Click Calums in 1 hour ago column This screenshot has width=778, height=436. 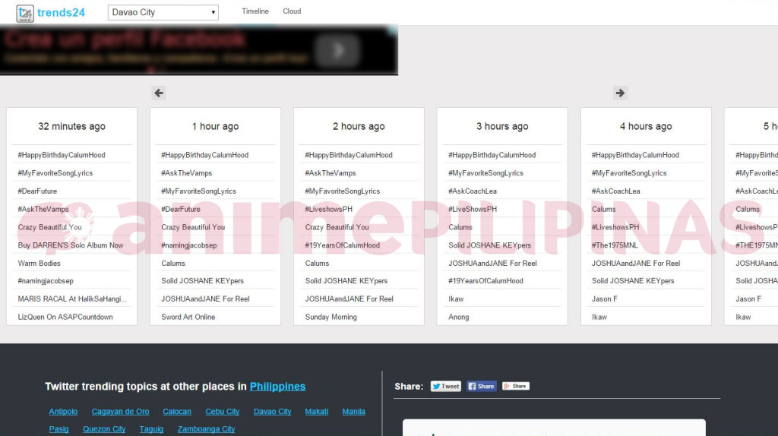[x=173, y=264]
